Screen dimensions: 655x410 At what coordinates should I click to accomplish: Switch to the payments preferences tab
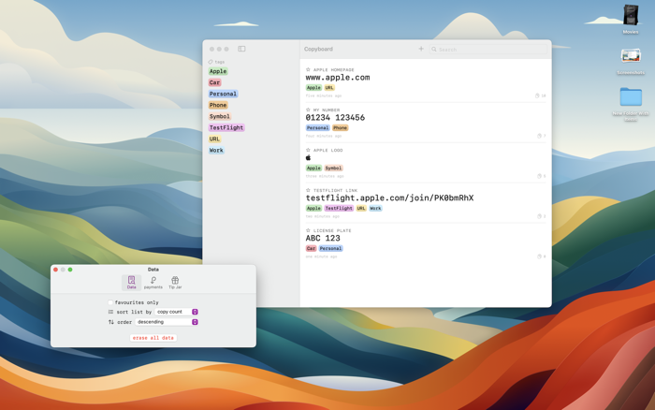(153, 283)
